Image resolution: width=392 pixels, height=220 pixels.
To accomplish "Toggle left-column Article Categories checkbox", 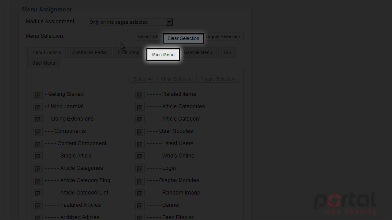I will coord(38,169).
